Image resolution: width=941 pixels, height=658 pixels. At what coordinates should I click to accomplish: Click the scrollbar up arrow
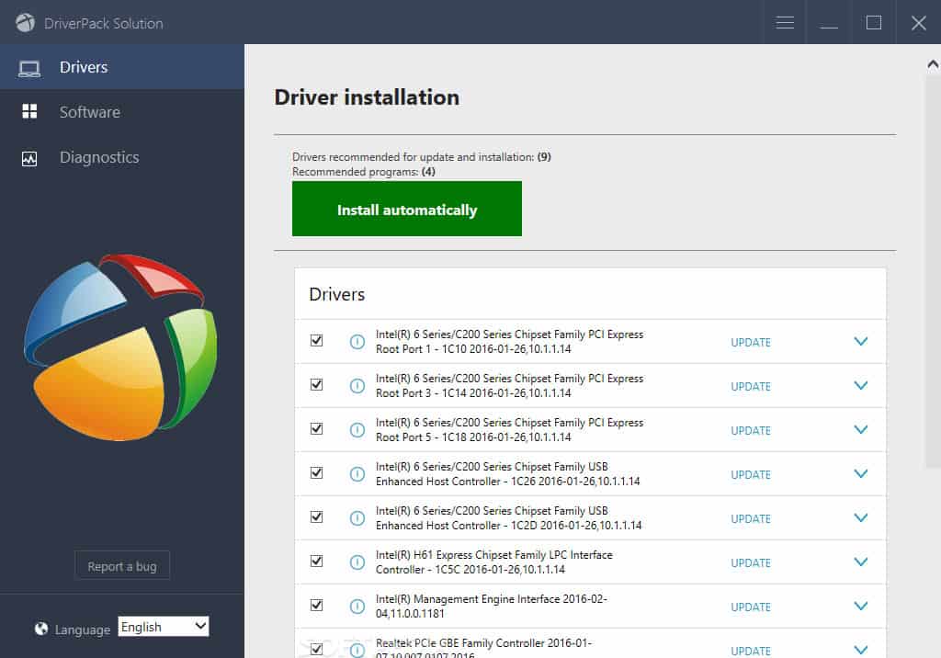pyautogui.click(x=934, y=63)
